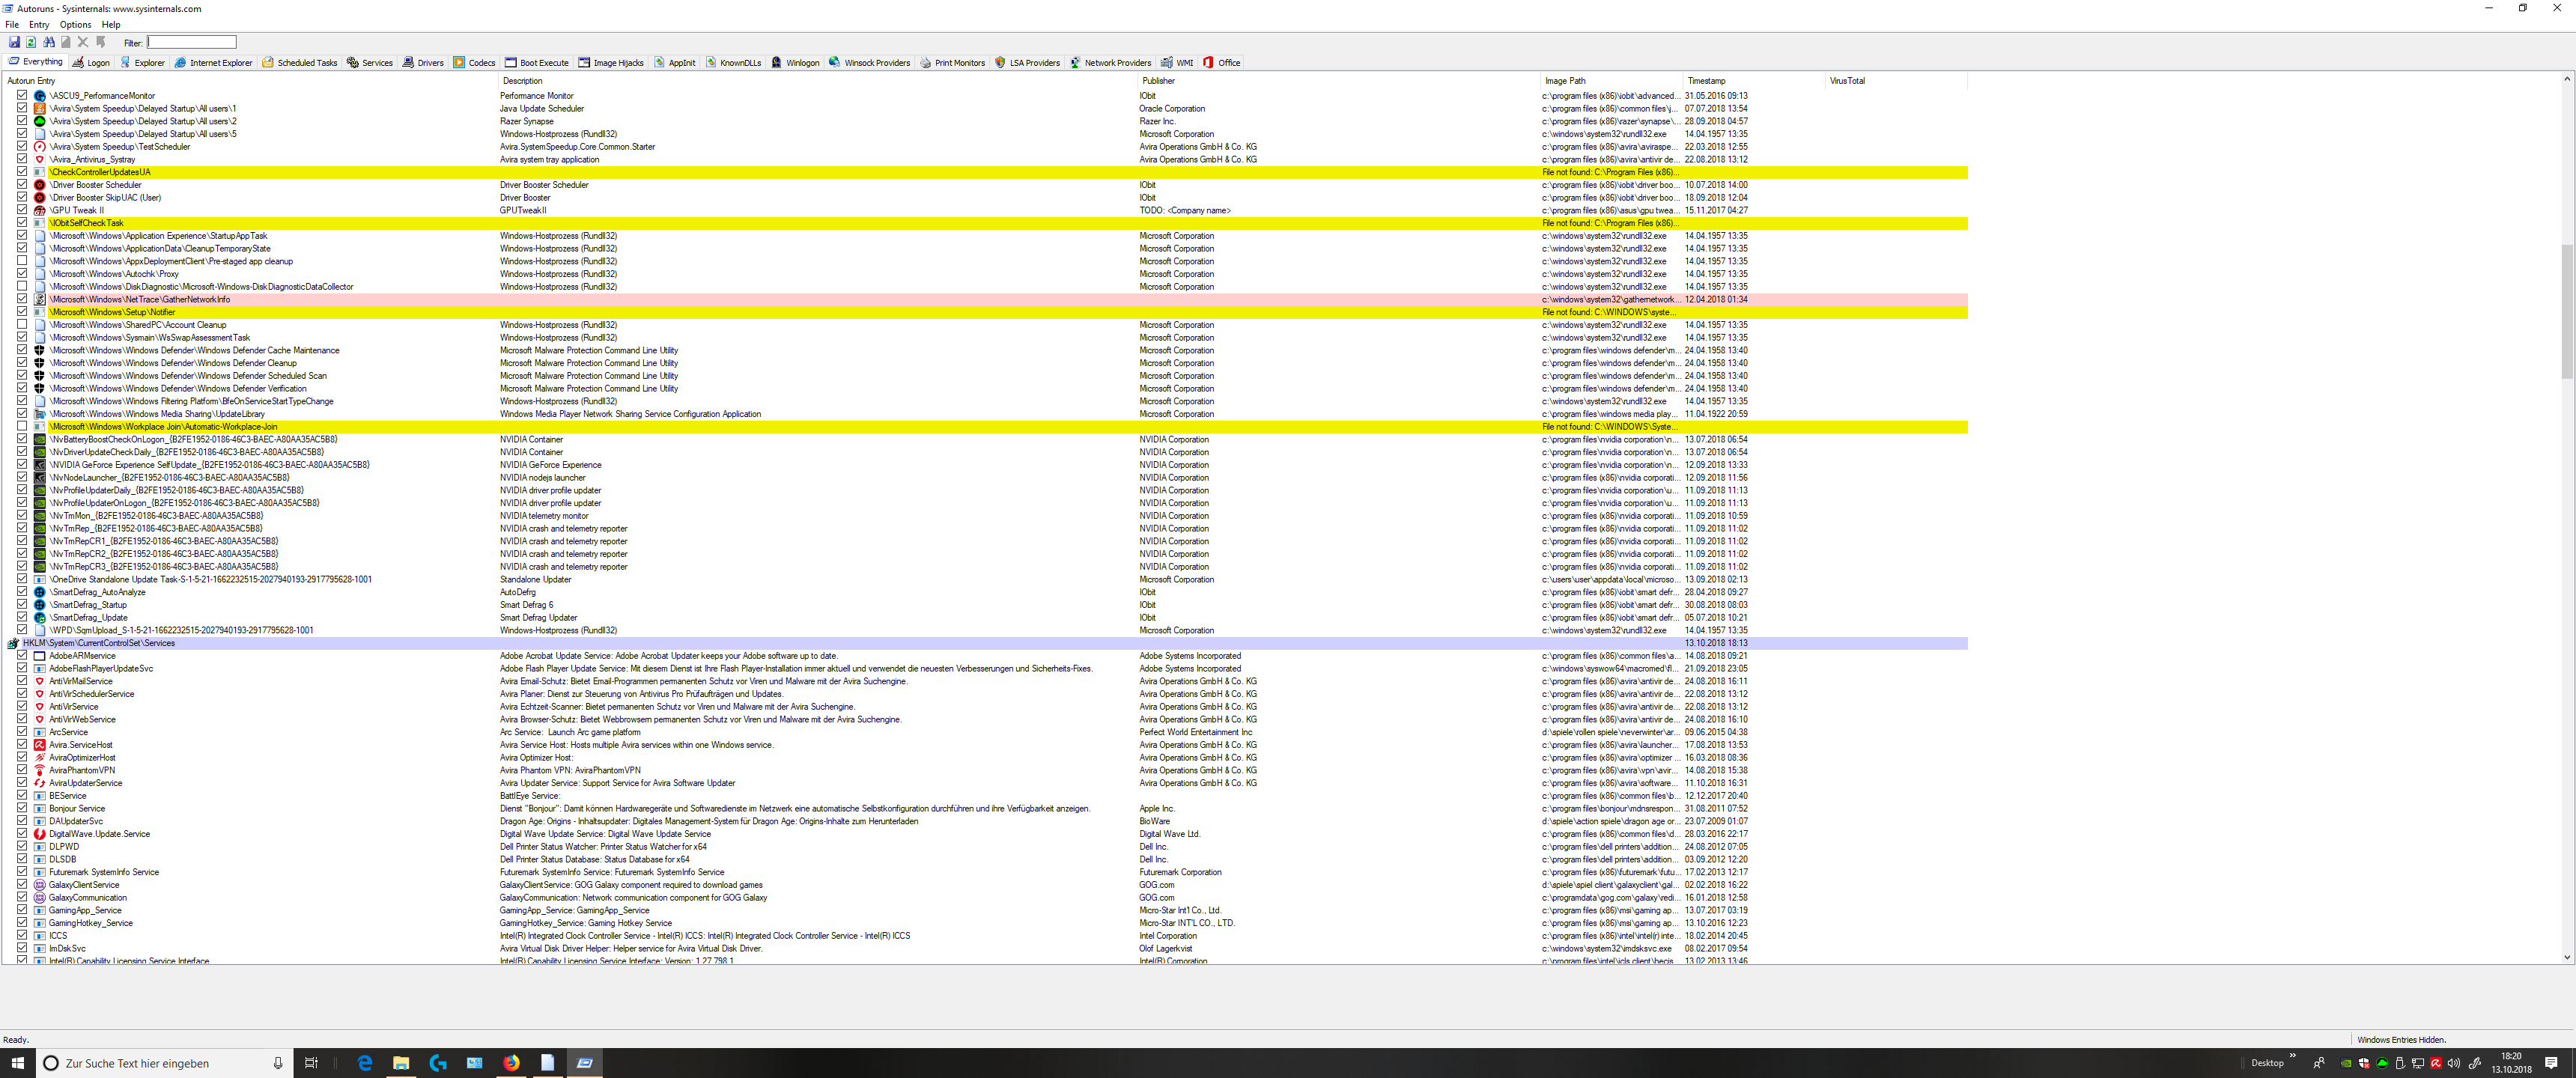The height and width of the screenshot is (1078, 2576).
Task: Open Firefox from the taskbar
Action: tap(511, 1063)
